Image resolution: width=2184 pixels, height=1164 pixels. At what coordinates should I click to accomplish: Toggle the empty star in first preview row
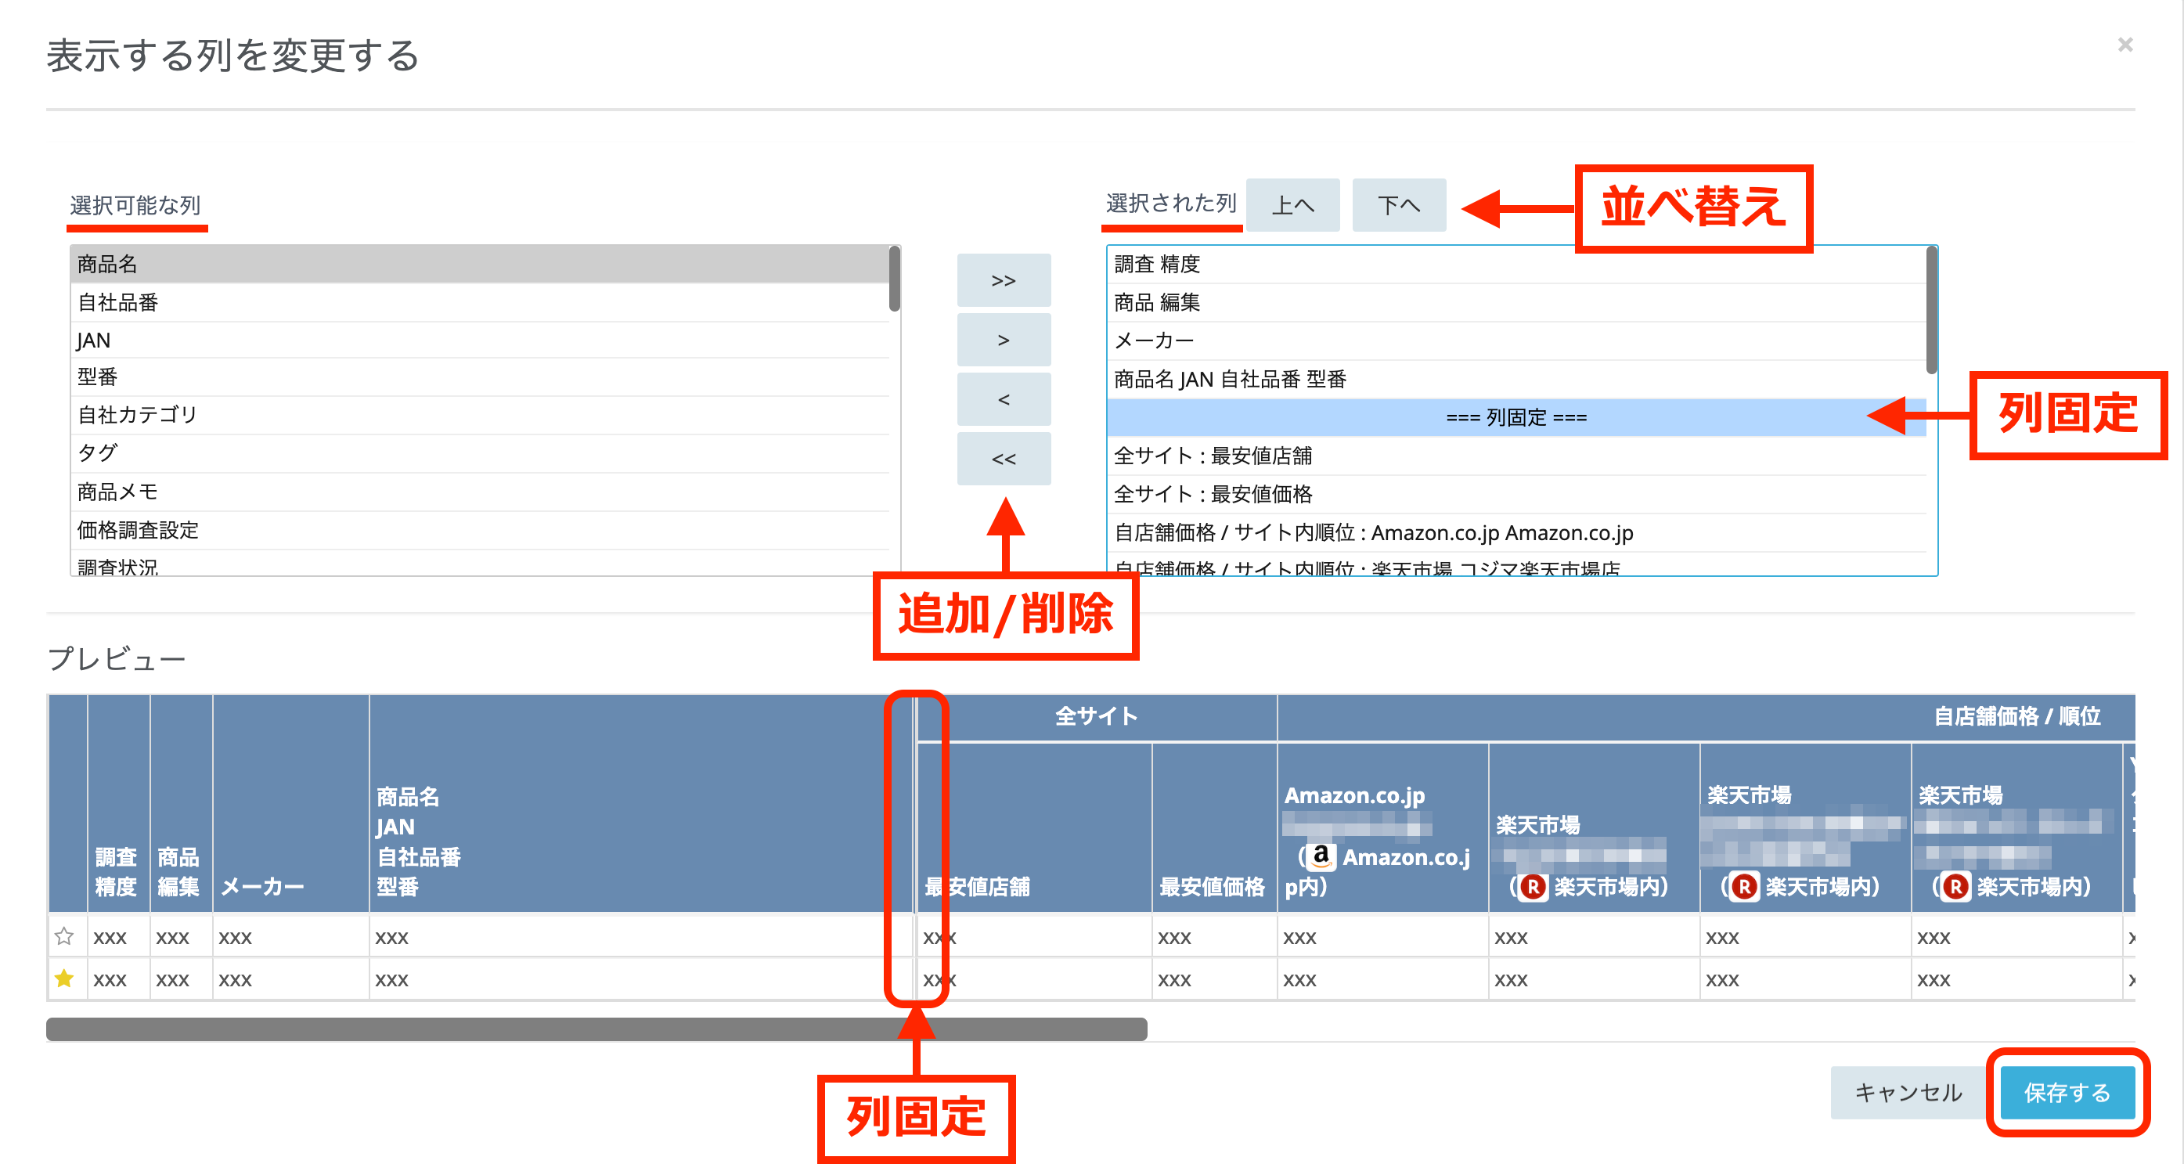[x=64, y=936]
